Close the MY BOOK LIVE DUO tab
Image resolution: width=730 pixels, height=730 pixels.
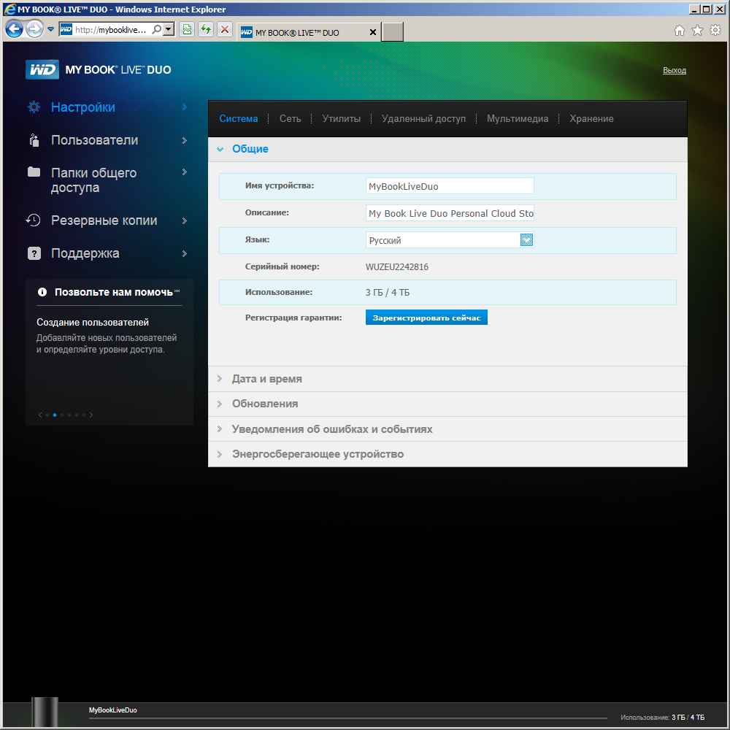pos(372,32)
